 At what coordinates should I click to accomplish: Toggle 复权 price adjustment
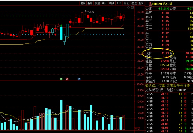[83, 3]
